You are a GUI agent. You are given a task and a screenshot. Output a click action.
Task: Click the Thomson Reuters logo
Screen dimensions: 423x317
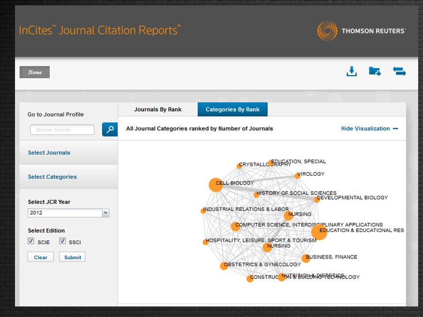[361, 31]
